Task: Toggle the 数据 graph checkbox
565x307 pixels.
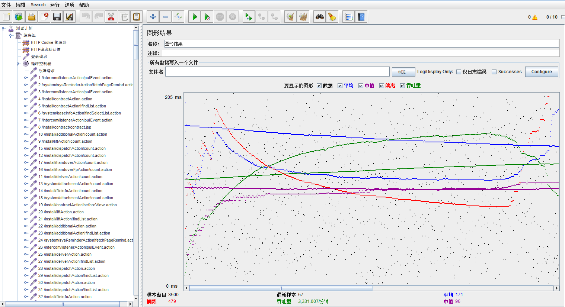Action: [319, 86]
